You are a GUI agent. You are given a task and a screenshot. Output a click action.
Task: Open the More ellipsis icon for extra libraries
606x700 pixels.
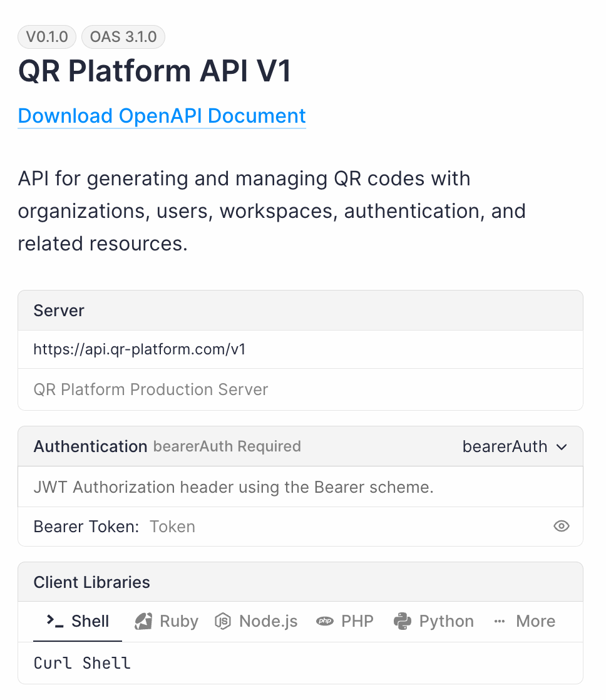pos(499,620)
